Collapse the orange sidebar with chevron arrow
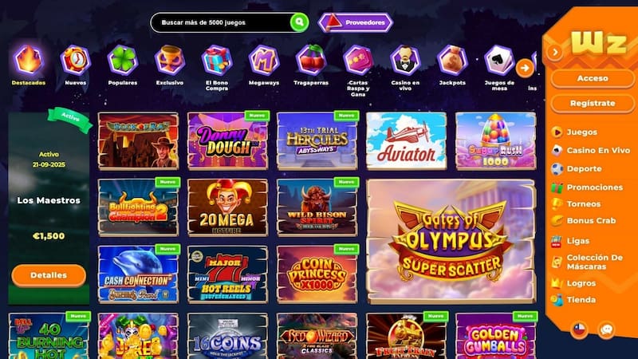This screenshot has height=359, width=638. (x=554, y=52)
